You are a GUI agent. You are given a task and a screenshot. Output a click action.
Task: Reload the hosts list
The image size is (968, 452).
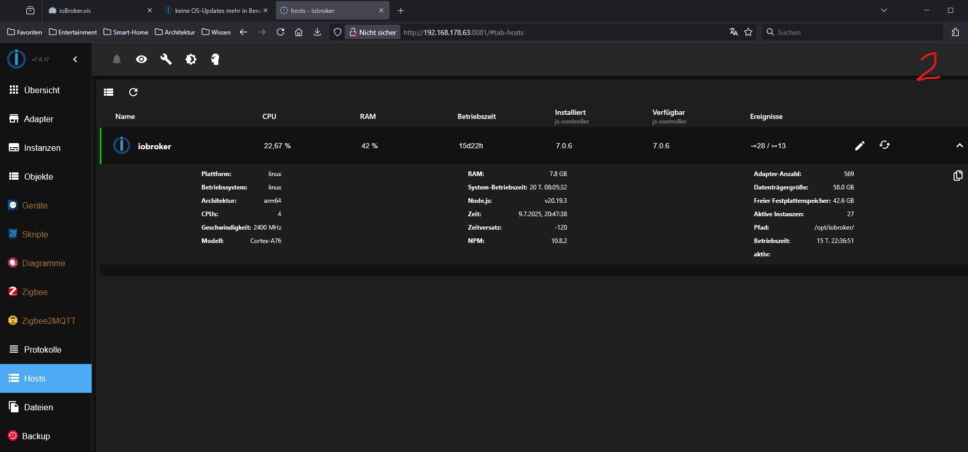tap(133, 92)
